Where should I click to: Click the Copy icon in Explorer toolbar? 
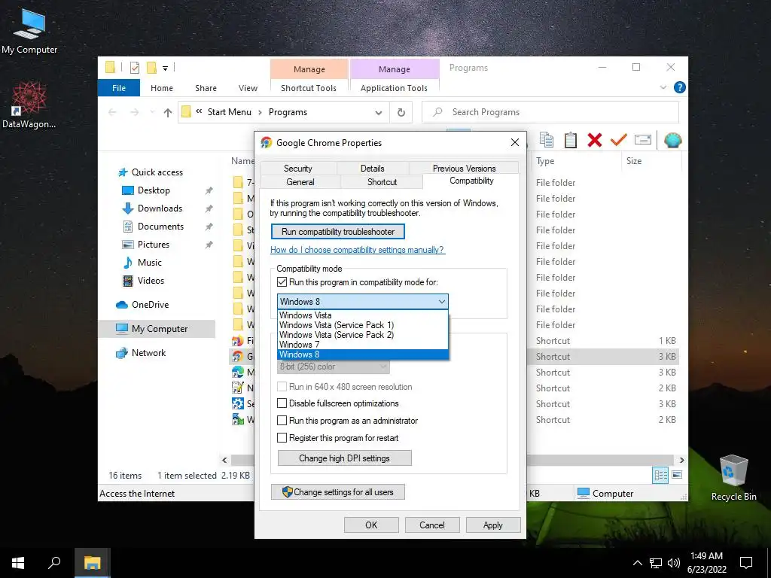pos(547,140)
